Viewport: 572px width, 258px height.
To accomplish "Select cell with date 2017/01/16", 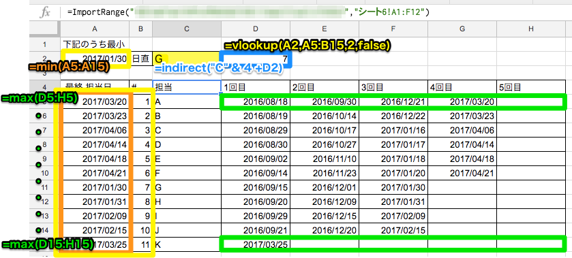I will 393,130.
